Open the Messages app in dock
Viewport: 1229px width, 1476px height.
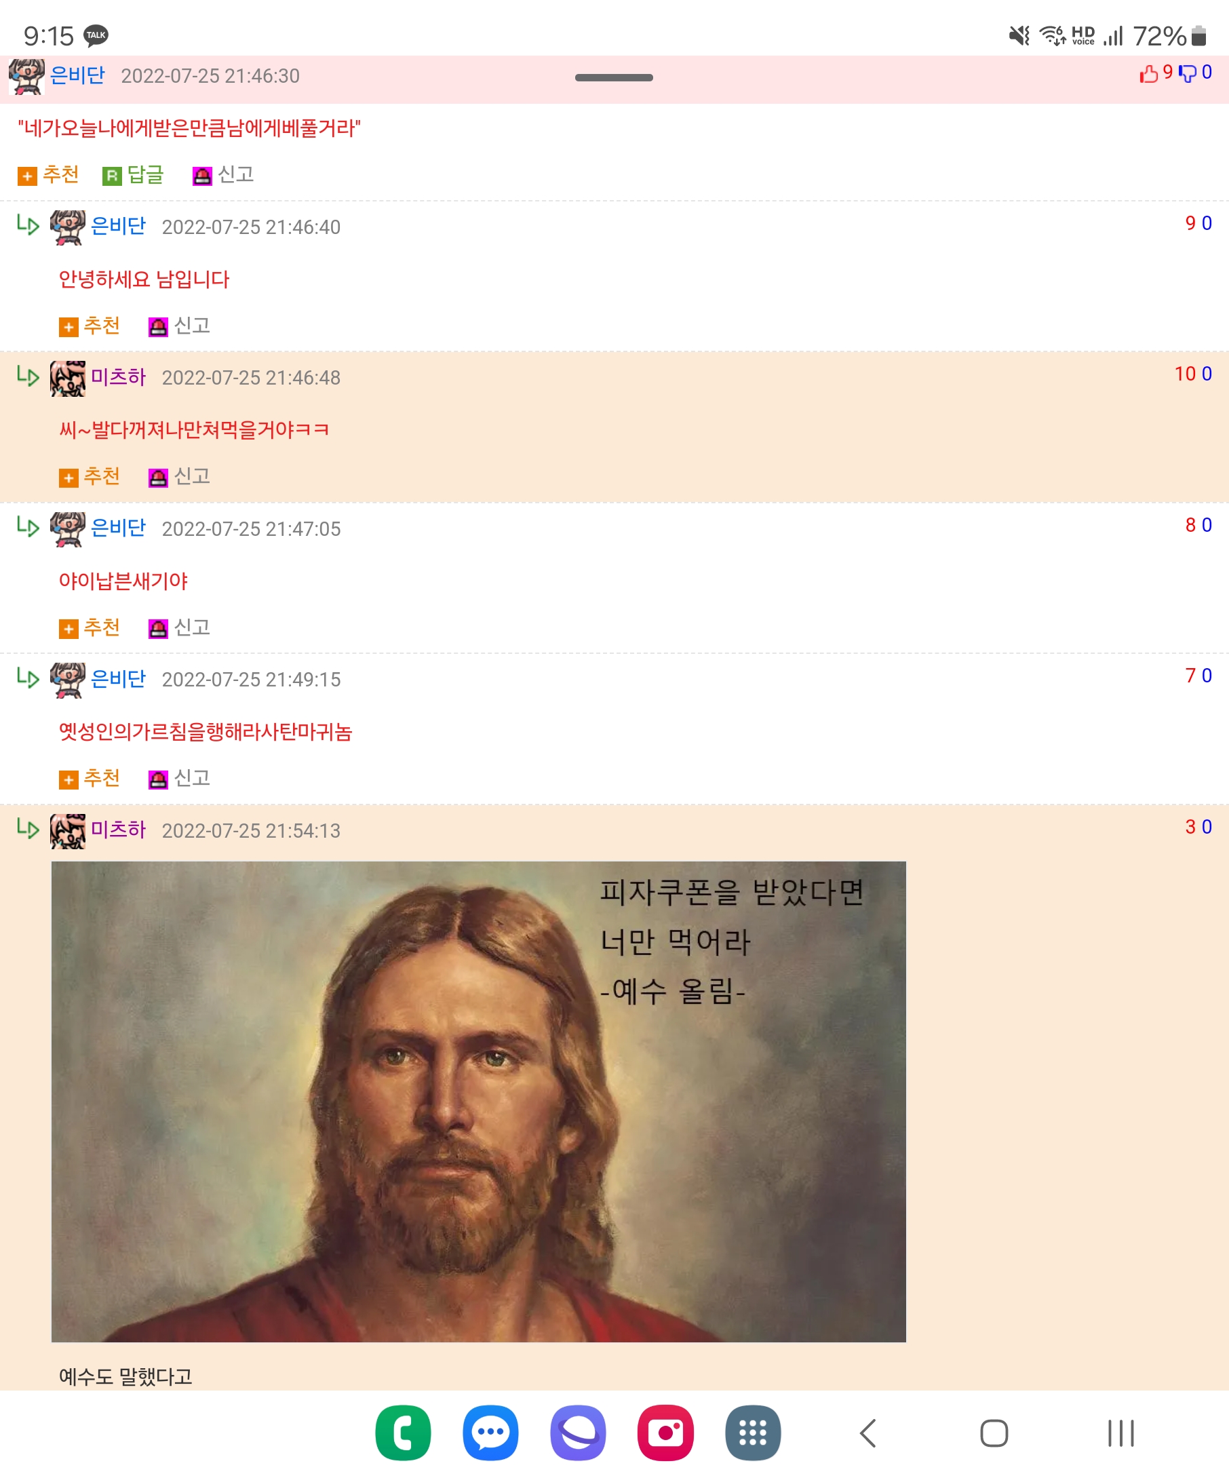pyautogui.click(x=490, y=1433)
